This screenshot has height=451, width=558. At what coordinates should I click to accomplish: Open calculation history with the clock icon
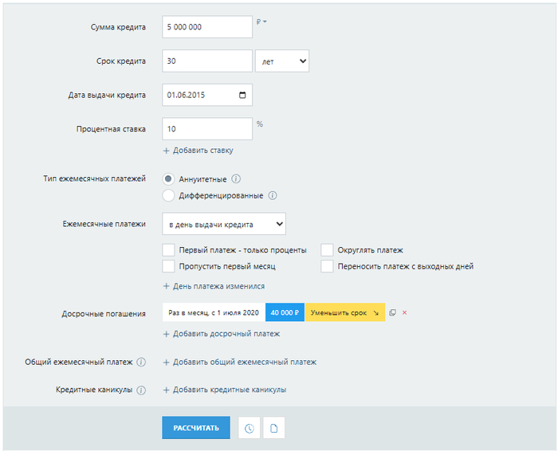tap(249, 428)
